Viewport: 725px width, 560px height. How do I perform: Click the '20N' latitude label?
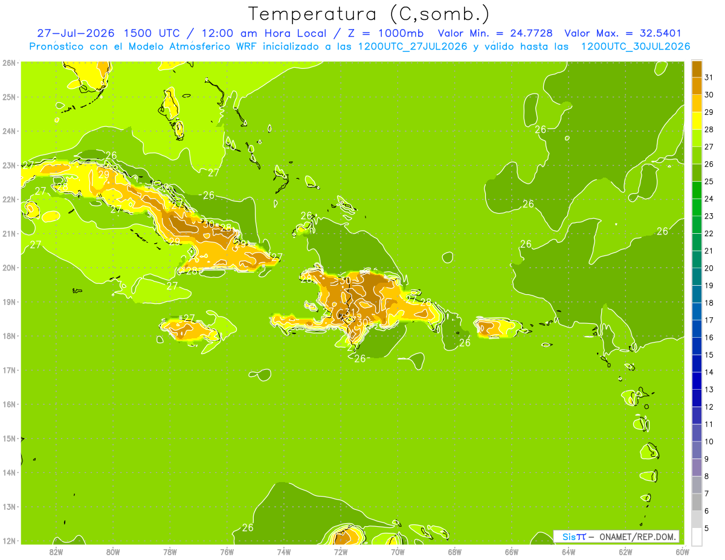(x=9, y=268)
